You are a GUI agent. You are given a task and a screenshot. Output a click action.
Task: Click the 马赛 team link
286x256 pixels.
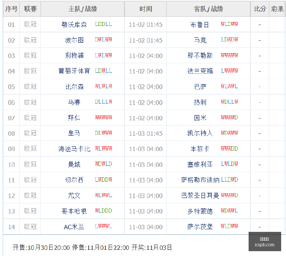point(74,102)
